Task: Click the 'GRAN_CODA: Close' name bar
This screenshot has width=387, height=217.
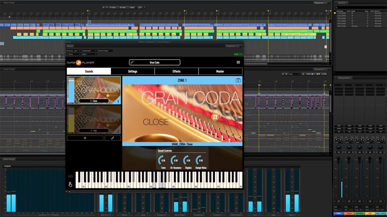Action: pos(182,144)
